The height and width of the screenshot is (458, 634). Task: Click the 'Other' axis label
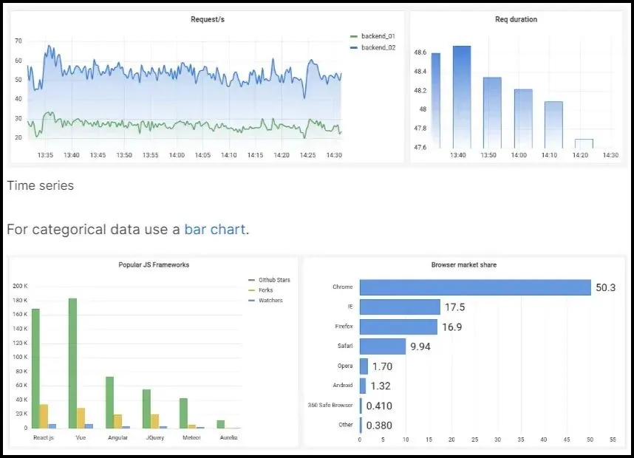[x=346, y=425]
